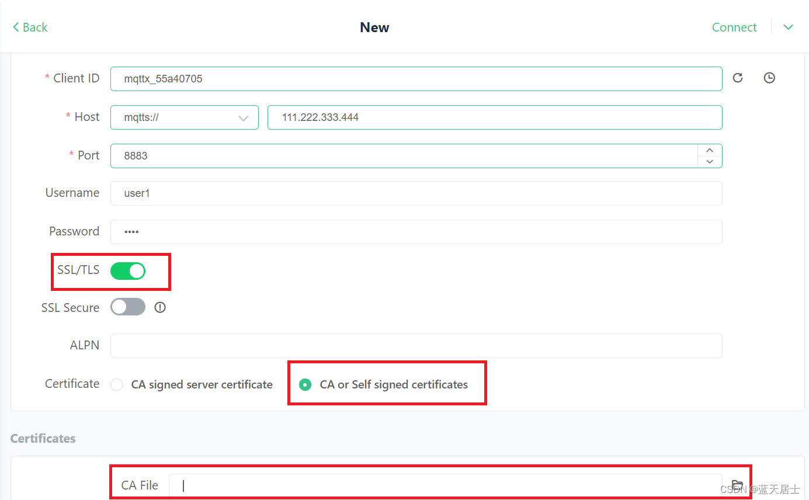The height and width of the screenshot is (500, 809).
Task: Click the Connect button
Action: [x=734, y=27]
